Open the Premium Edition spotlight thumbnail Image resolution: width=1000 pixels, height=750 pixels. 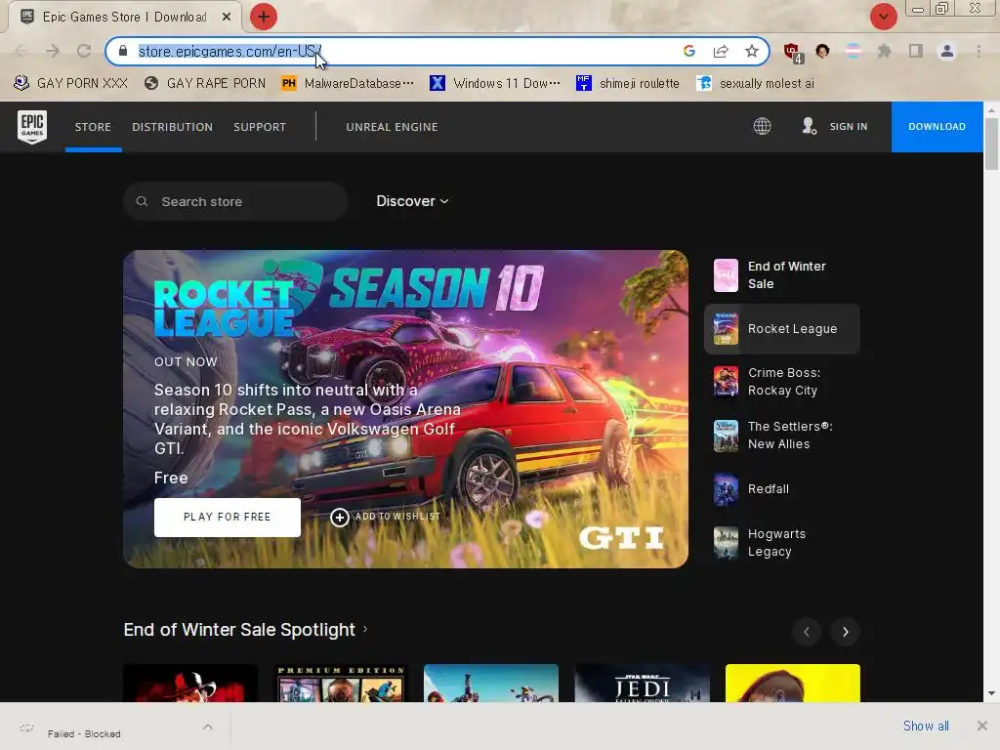click(341, 683)
